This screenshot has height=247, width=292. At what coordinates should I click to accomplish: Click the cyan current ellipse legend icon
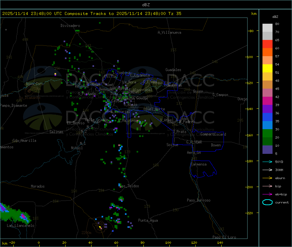[267, 202]
